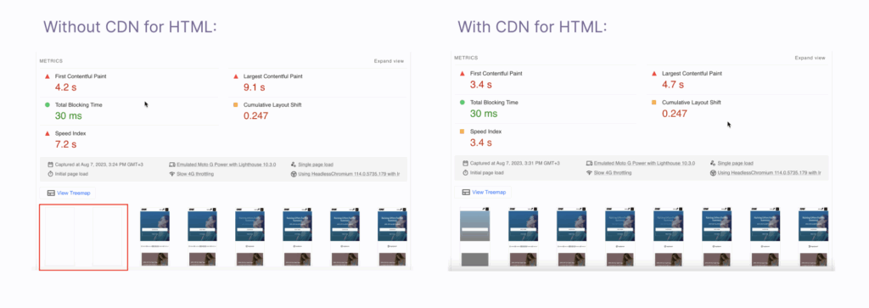Click device icon beside Emulated Moto G Power, With CDN report
The width and height of the screenshot is (869, 308).
589,164
